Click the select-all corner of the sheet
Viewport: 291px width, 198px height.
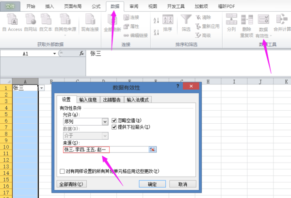coord(6,82)
